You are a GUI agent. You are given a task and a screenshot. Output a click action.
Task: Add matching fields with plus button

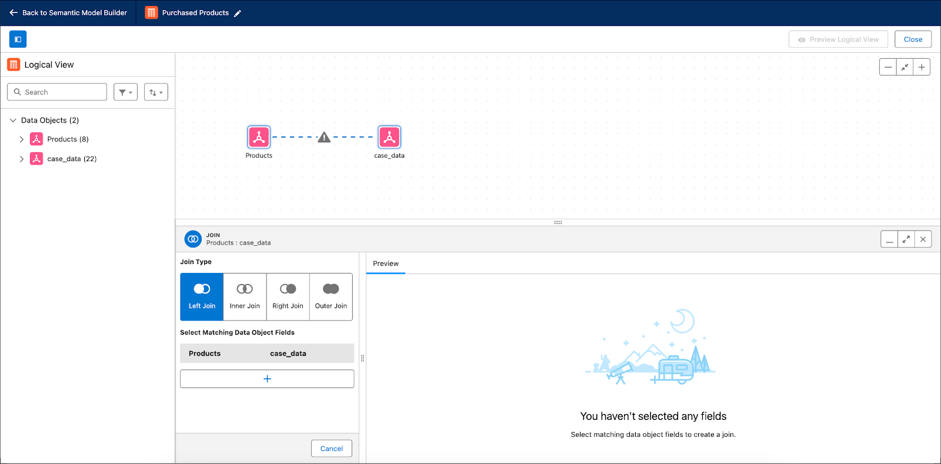pyautogui.click(x=267, y=379)
